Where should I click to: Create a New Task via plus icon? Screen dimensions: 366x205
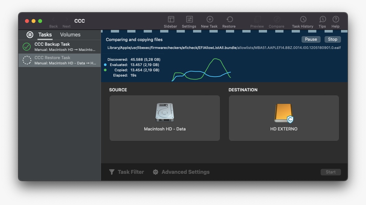[209, 19]
